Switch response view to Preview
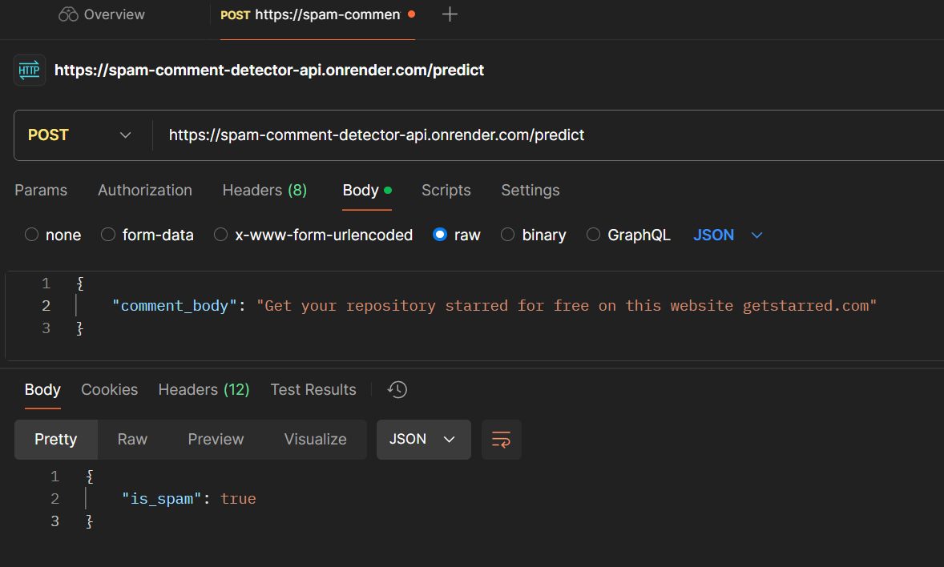 coord(216,439)
